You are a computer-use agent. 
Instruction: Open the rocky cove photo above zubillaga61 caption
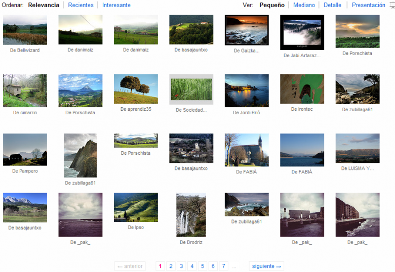pyautogui.click(x=358, y=89)
